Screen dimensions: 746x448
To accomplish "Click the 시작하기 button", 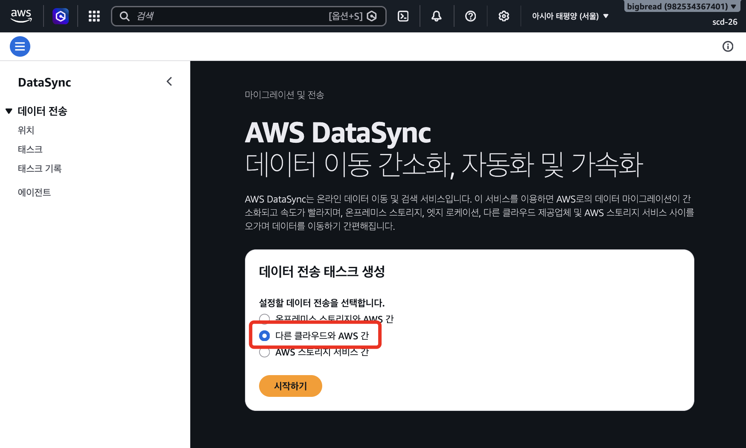I will tap(291, 386).
